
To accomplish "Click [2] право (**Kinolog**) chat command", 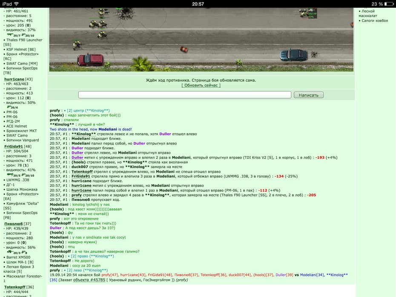I will [x=92, y=256].
